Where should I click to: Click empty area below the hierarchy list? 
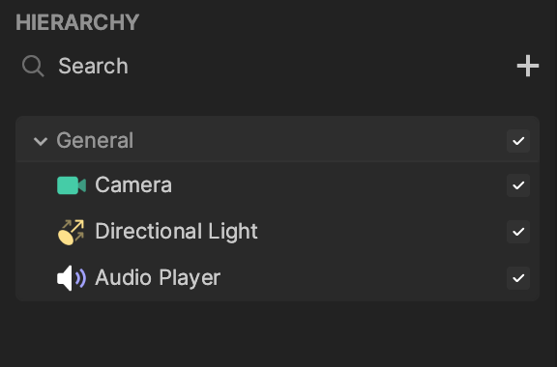pyautogui.click(x=278, y=333)
